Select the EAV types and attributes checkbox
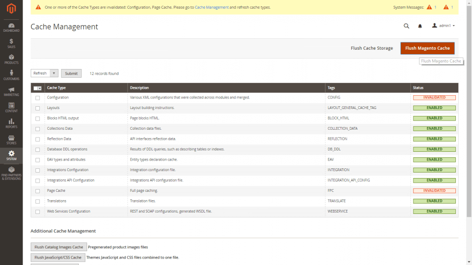This screenshot has height=265, width=472. pyautogui.click(x=38, y=160)
